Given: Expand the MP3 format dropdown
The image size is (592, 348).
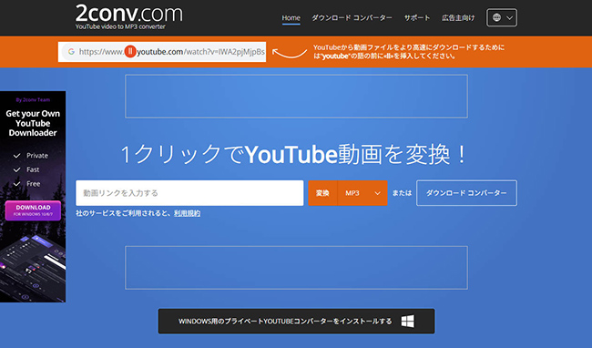Looking at the screenshot, I should click(362, 193).
